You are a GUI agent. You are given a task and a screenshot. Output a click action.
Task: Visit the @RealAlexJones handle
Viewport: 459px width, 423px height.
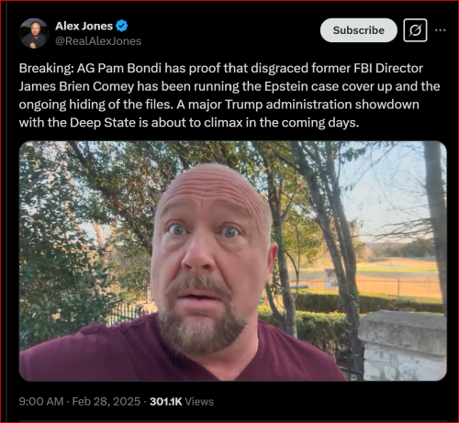tap(98, 41)
